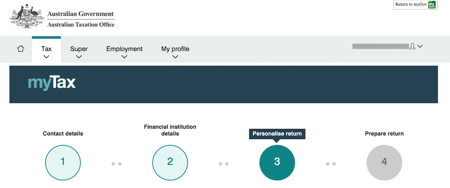This screenshot has width=450, height=188.
Task: Open the Super menu
Action: tap(79, 49)
